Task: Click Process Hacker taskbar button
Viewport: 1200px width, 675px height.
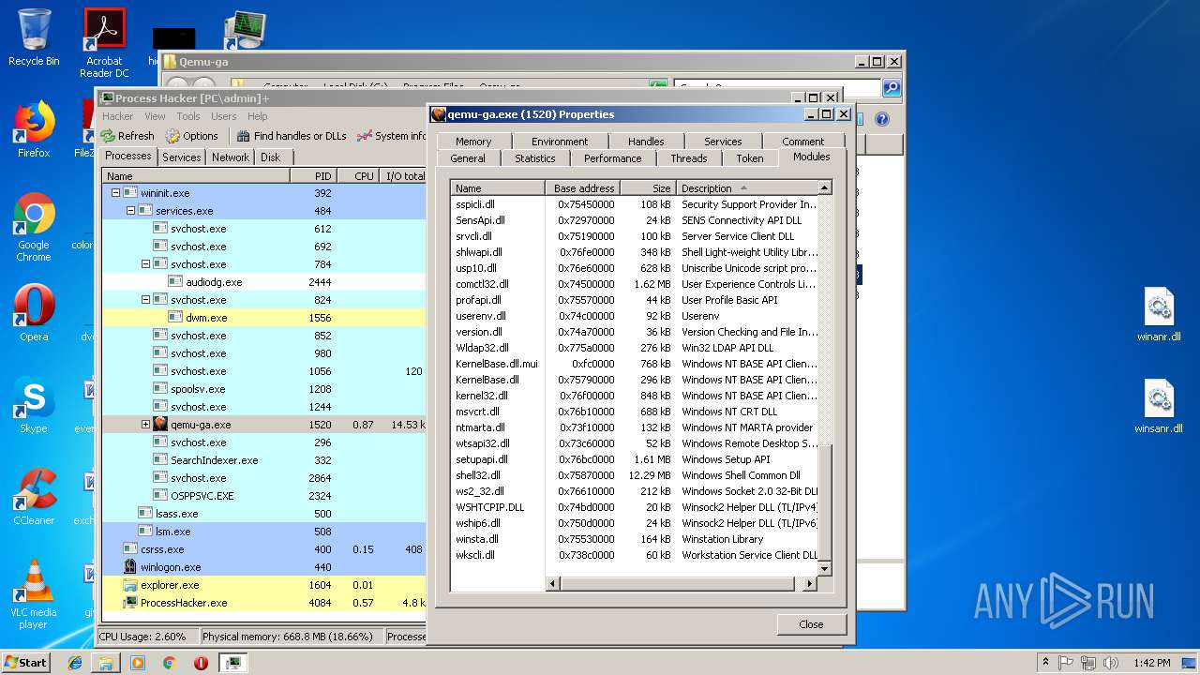Action: coord(233,663)
